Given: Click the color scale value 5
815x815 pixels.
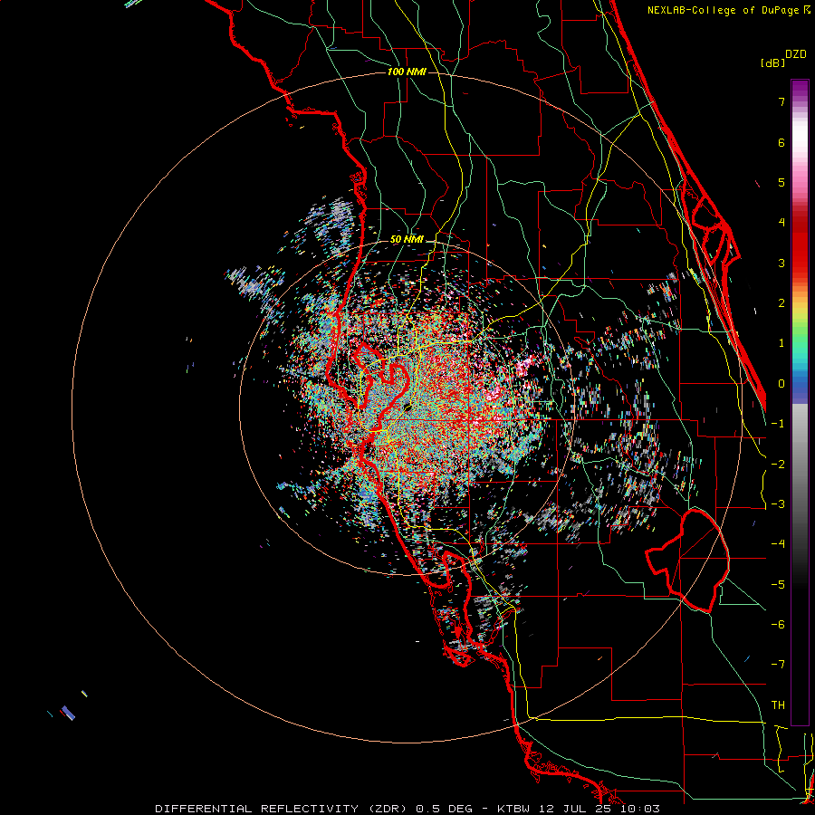Looking at the screenshot, I should coord(781,182).
